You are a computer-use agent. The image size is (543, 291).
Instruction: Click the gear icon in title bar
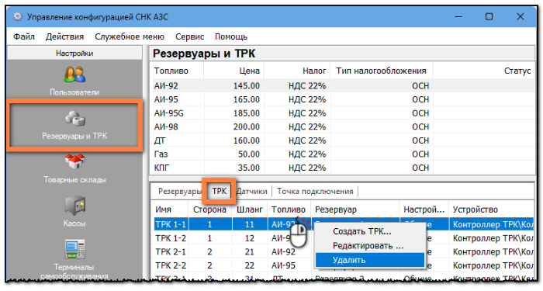(17, 16)
